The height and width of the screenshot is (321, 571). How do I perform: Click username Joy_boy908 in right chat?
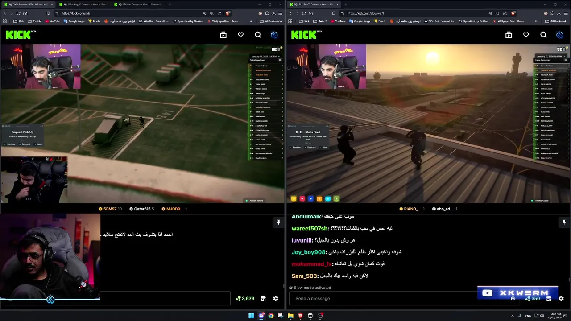click(308, 252)
